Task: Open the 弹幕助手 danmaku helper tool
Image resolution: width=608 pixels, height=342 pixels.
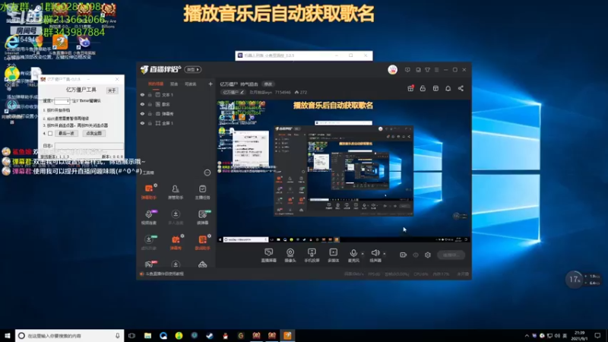Action: coord(149,192)
